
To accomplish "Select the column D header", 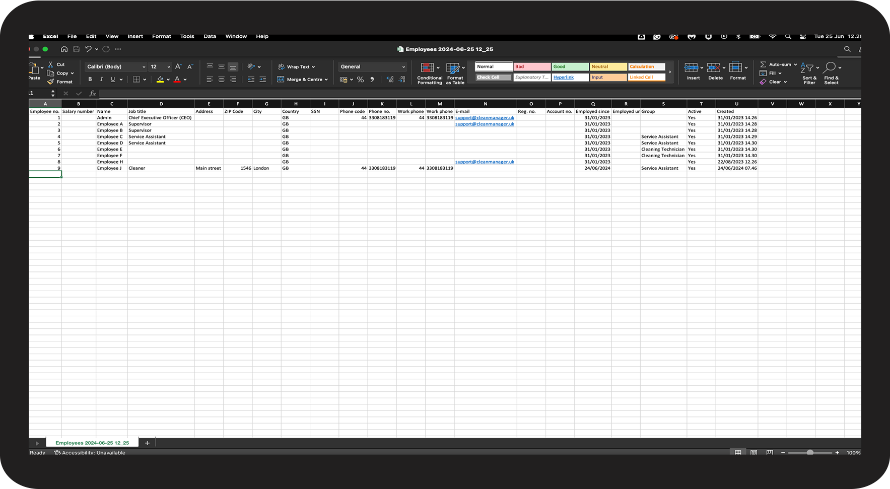I will (161, 104).
